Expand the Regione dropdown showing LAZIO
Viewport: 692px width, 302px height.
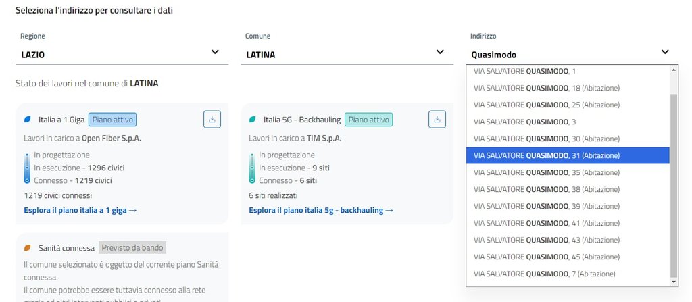point(215,52)
